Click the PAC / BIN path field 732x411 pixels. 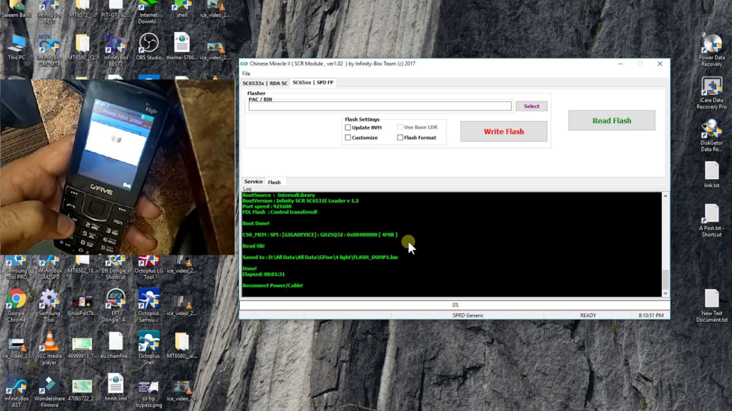tap(380, 106)
